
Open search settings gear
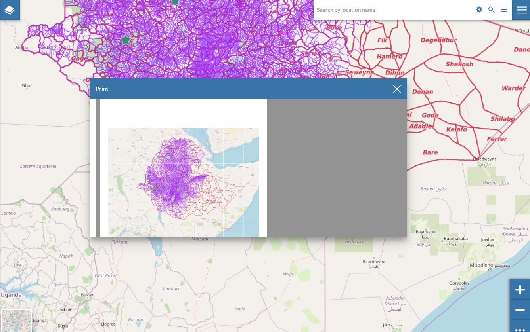coord(479,9)
